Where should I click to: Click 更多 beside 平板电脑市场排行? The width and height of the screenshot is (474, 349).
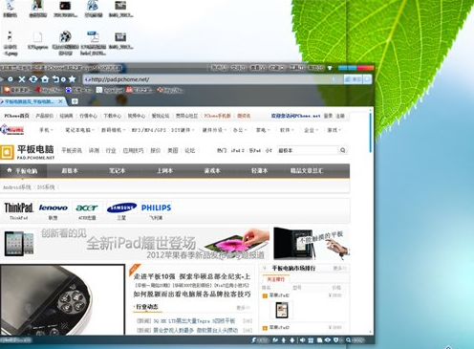pyautogui.click(x=339, y=269)
